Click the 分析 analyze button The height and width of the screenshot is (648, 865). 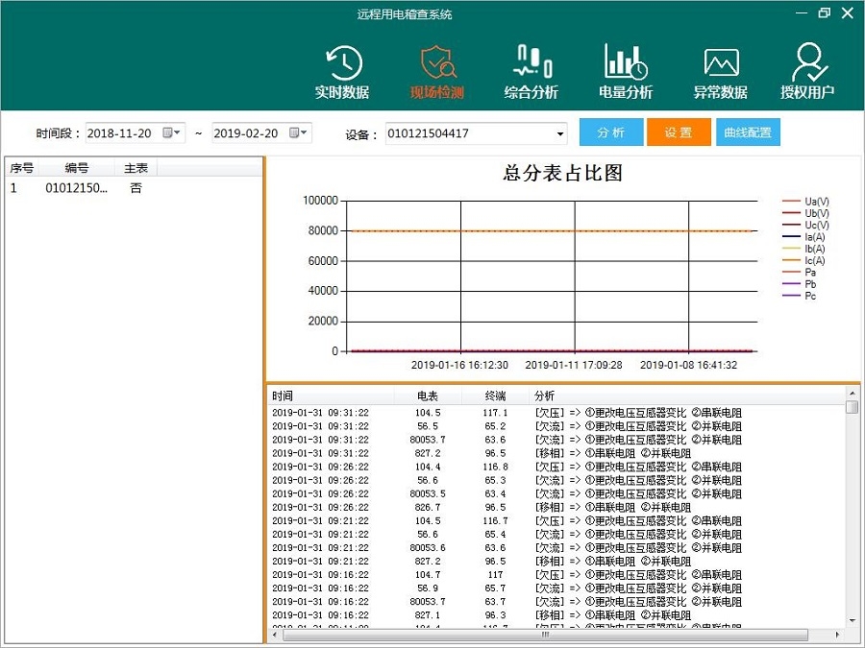[611, 133]
